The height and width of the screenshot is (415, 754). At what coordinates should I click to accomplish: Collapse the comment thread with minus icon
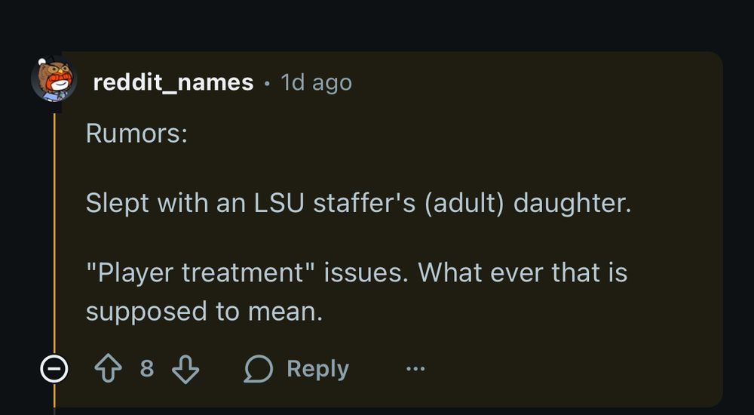tap(54, 369)
